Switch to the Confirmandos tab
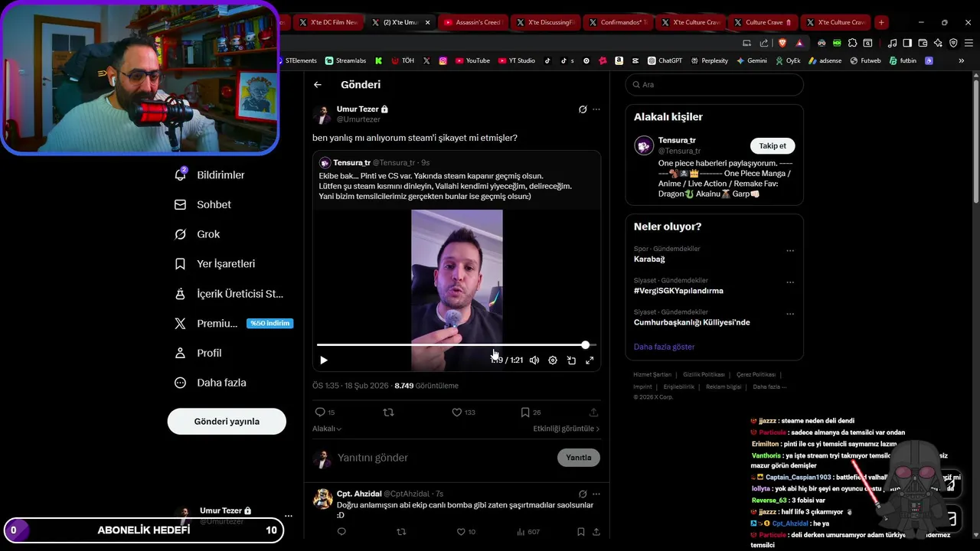 617,22
